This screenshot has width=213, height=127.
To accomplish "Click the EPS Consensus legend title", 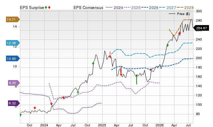I will point(88,8).
